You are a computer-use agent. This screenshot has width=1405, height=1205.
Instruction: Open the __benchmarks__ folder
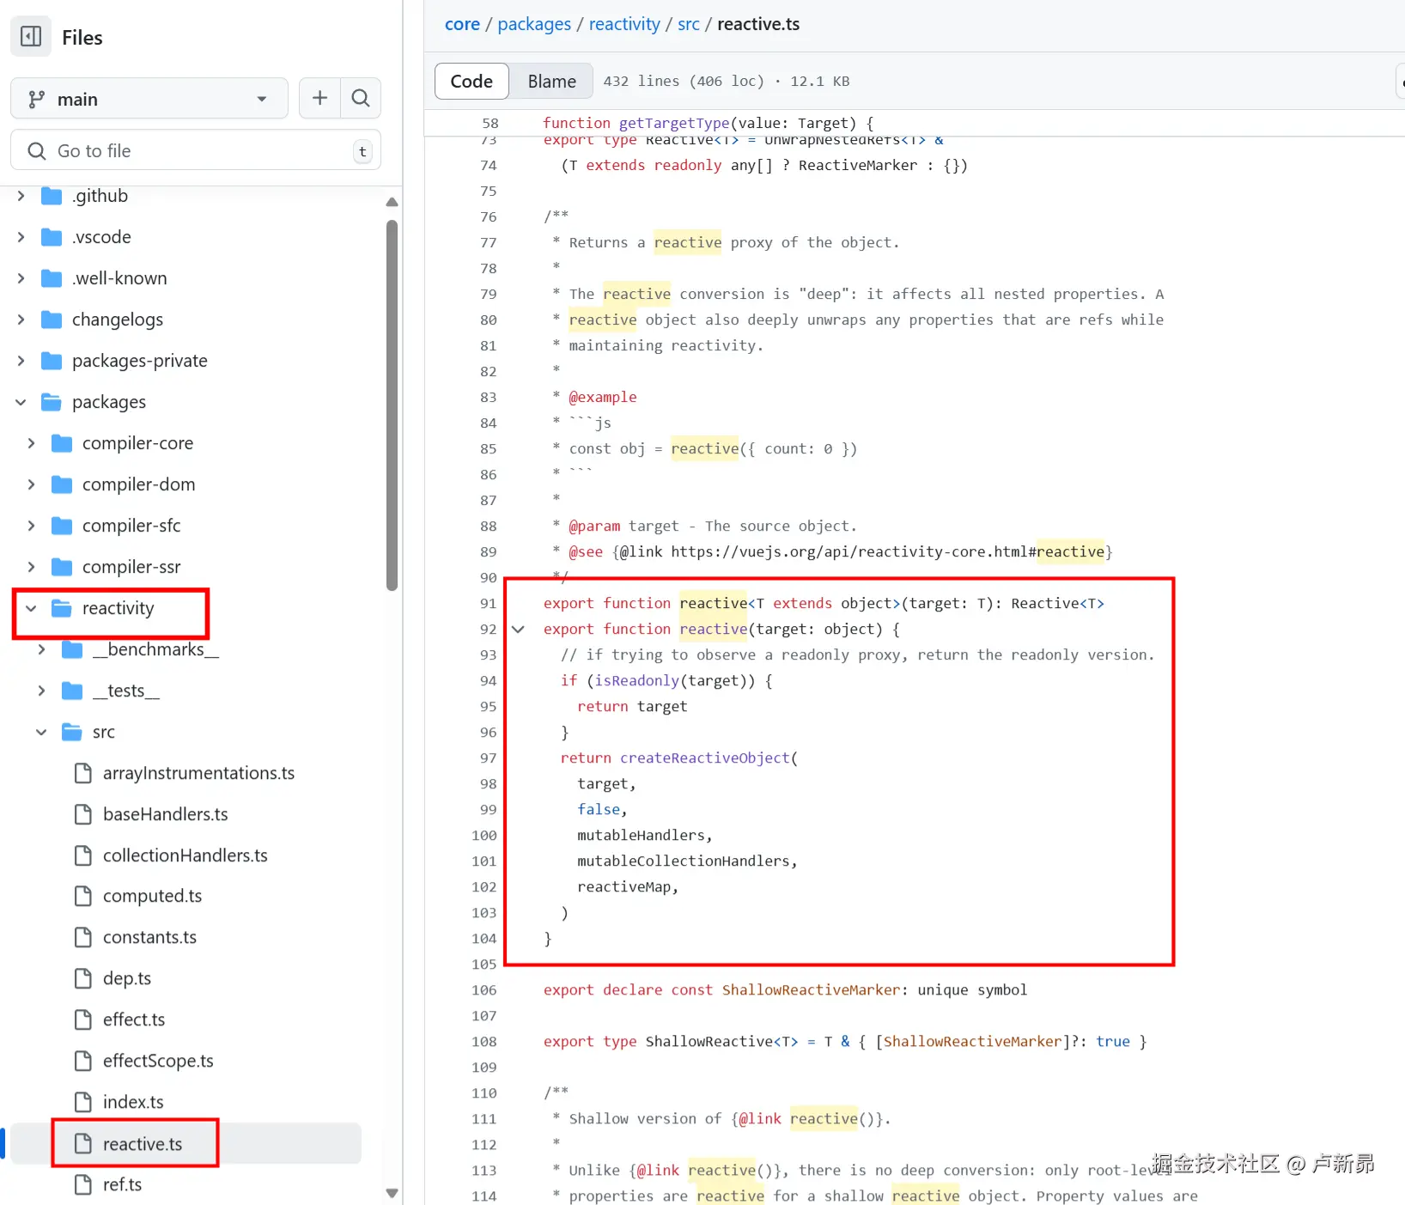coord(155,649)
